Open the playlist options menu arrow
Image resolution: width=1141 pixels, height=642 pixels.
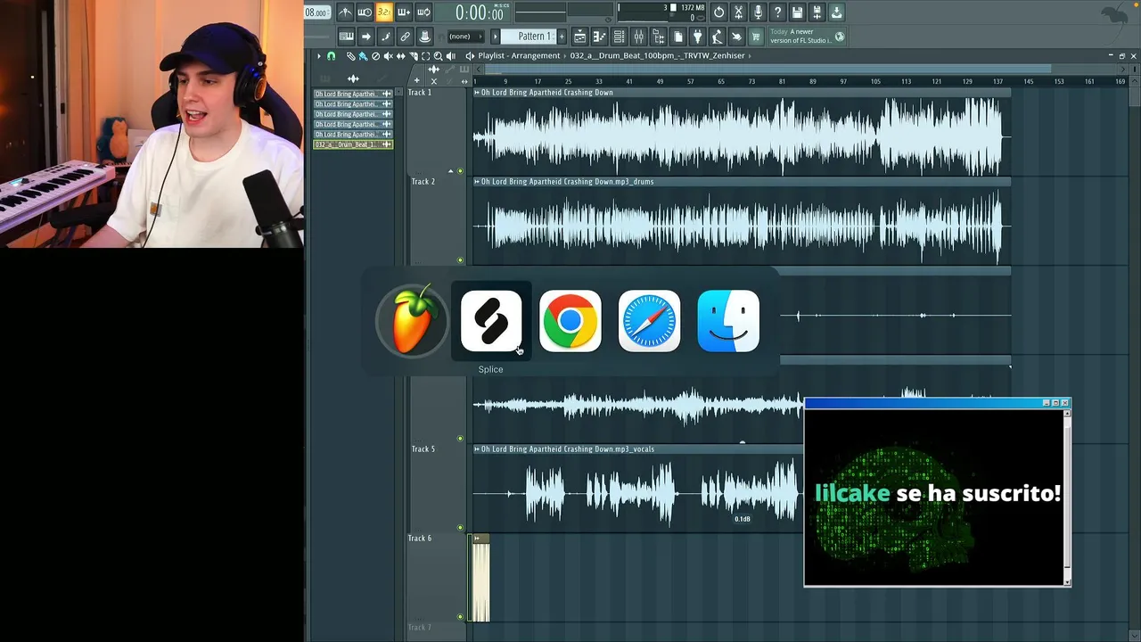pyautogui.click(x=318, y=55)
